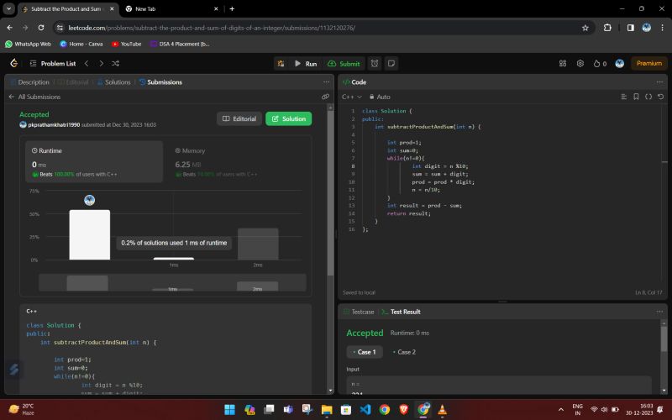
Task: Click the Premium button
Action: (x=648, y=63)
